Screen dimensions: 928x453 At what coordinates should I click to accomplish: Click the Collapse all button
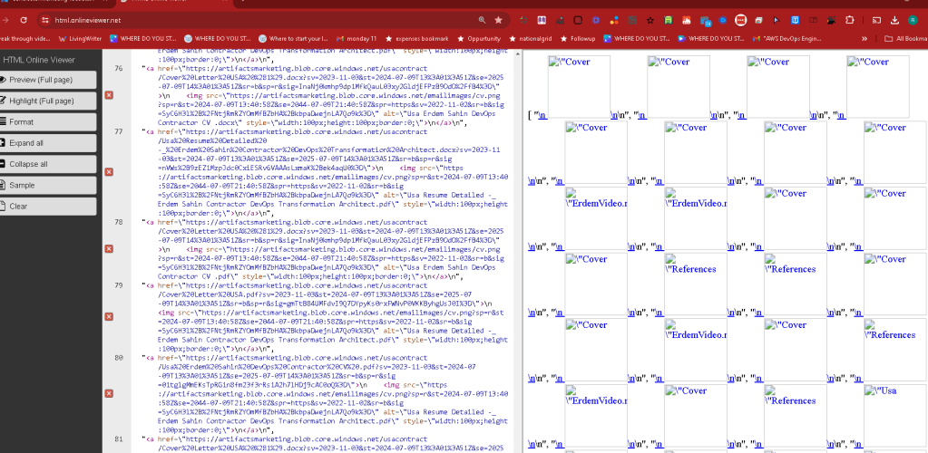pos(47,164)
